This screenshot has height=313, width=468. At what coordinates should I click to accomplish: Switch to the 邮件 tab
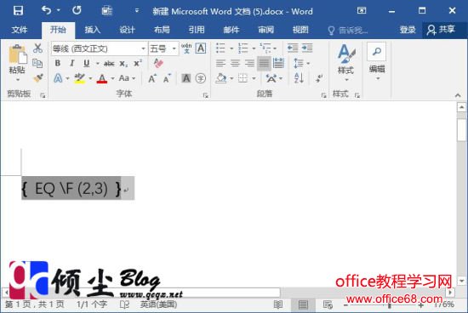(x=231, y=30)
